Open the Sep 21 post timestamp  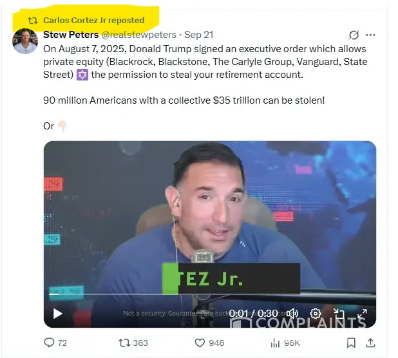click(199, 35)
